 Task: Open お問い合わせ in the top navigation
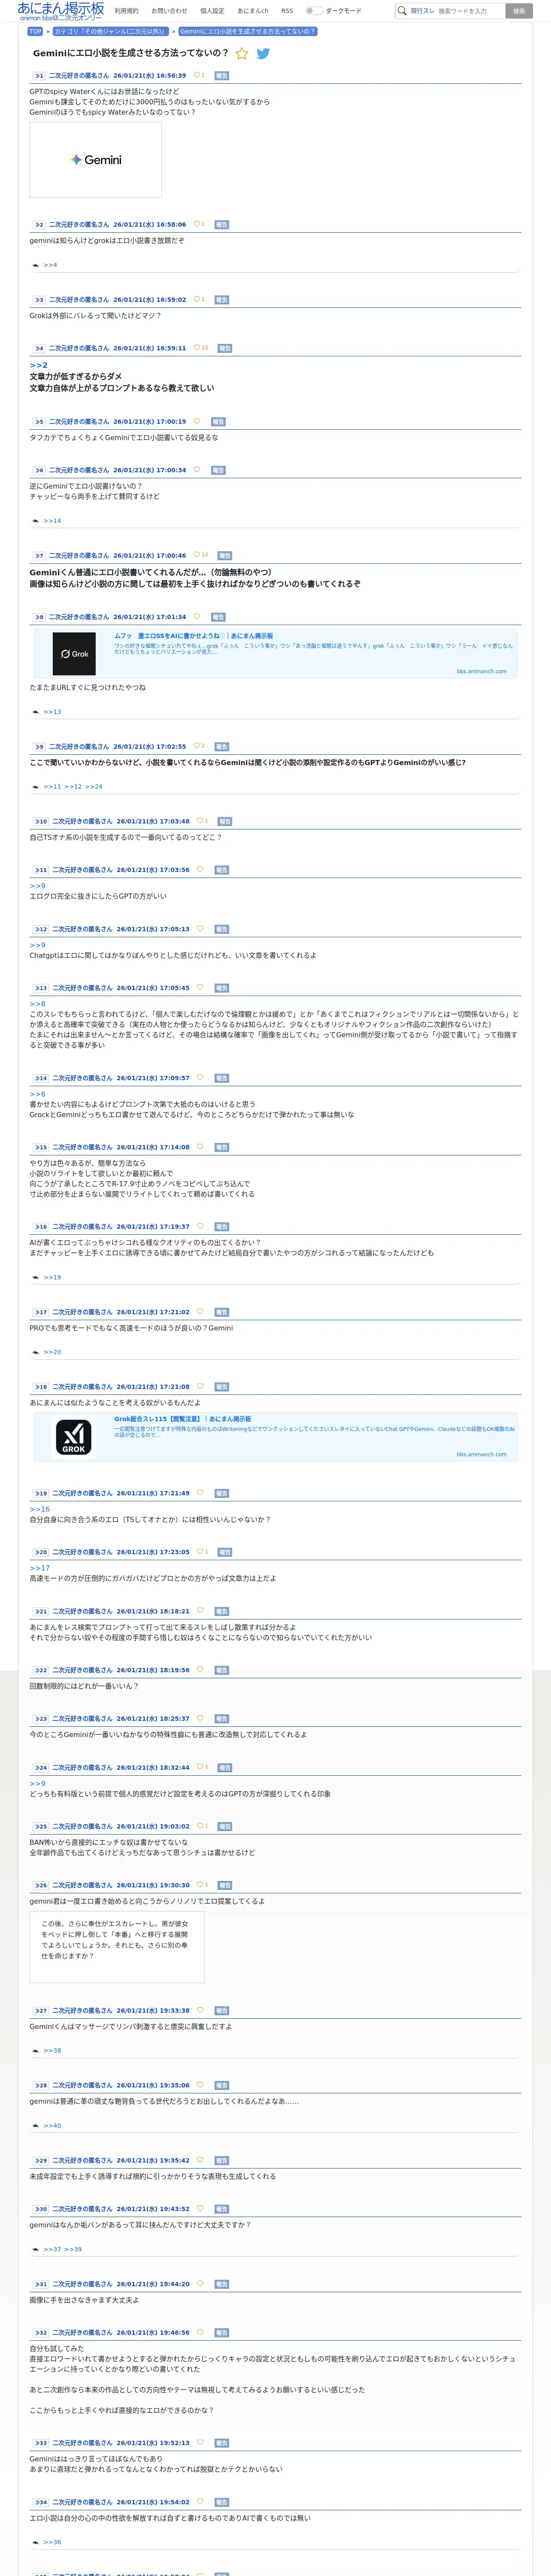(169, 11)
